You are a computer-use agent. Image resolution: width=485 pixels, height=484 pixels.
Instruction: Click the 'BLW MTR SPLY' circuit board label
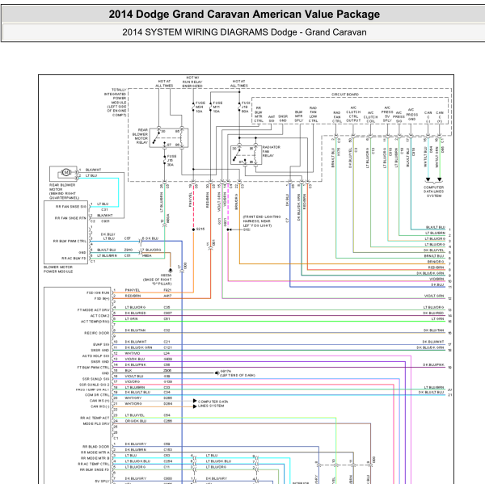pyautogui.click(x=298, y=116)
